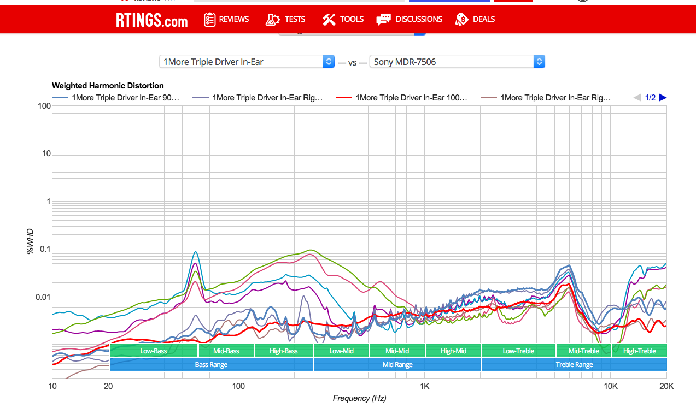
Task: Click the Mid Range bar
Action: [x=397, y=364]
